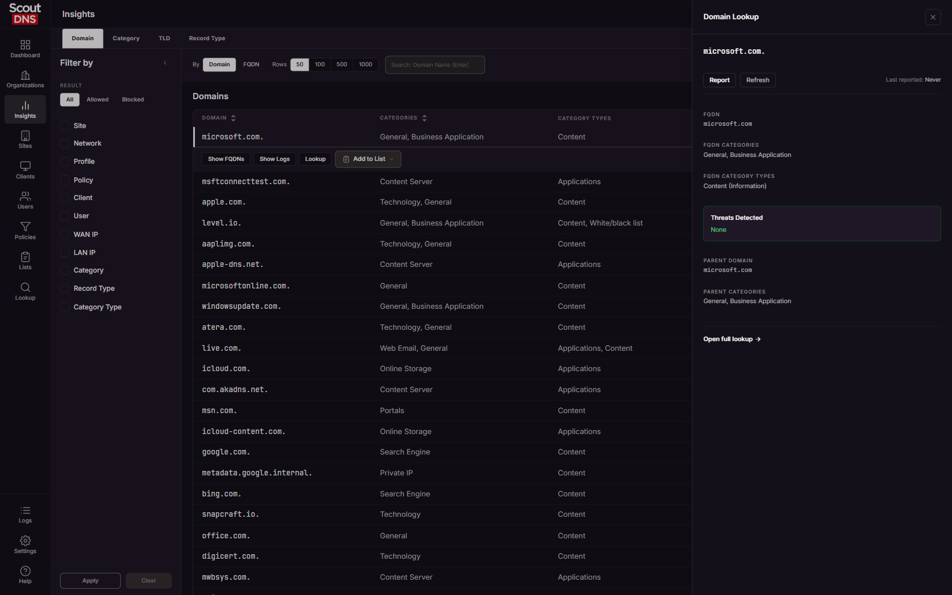Check the Category Type filter option

[x=65, y=307]
